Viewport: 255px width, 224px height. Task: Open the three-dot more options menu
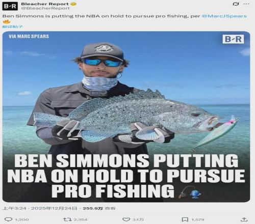(x=246, y=4)
